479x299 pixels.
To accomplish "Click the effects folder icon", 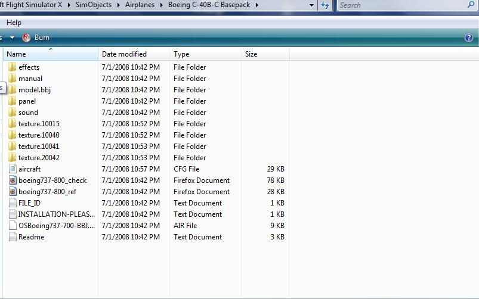I will [x=12, y=67].
